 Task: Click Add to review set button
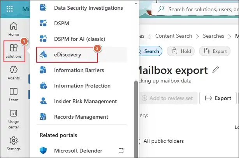point(168,98)
